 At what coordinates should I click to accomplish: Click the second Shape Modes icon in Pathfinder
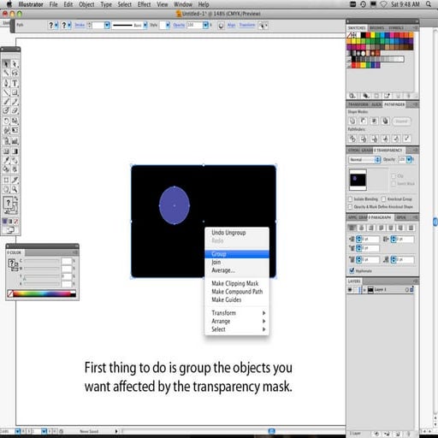pos(364,121)
